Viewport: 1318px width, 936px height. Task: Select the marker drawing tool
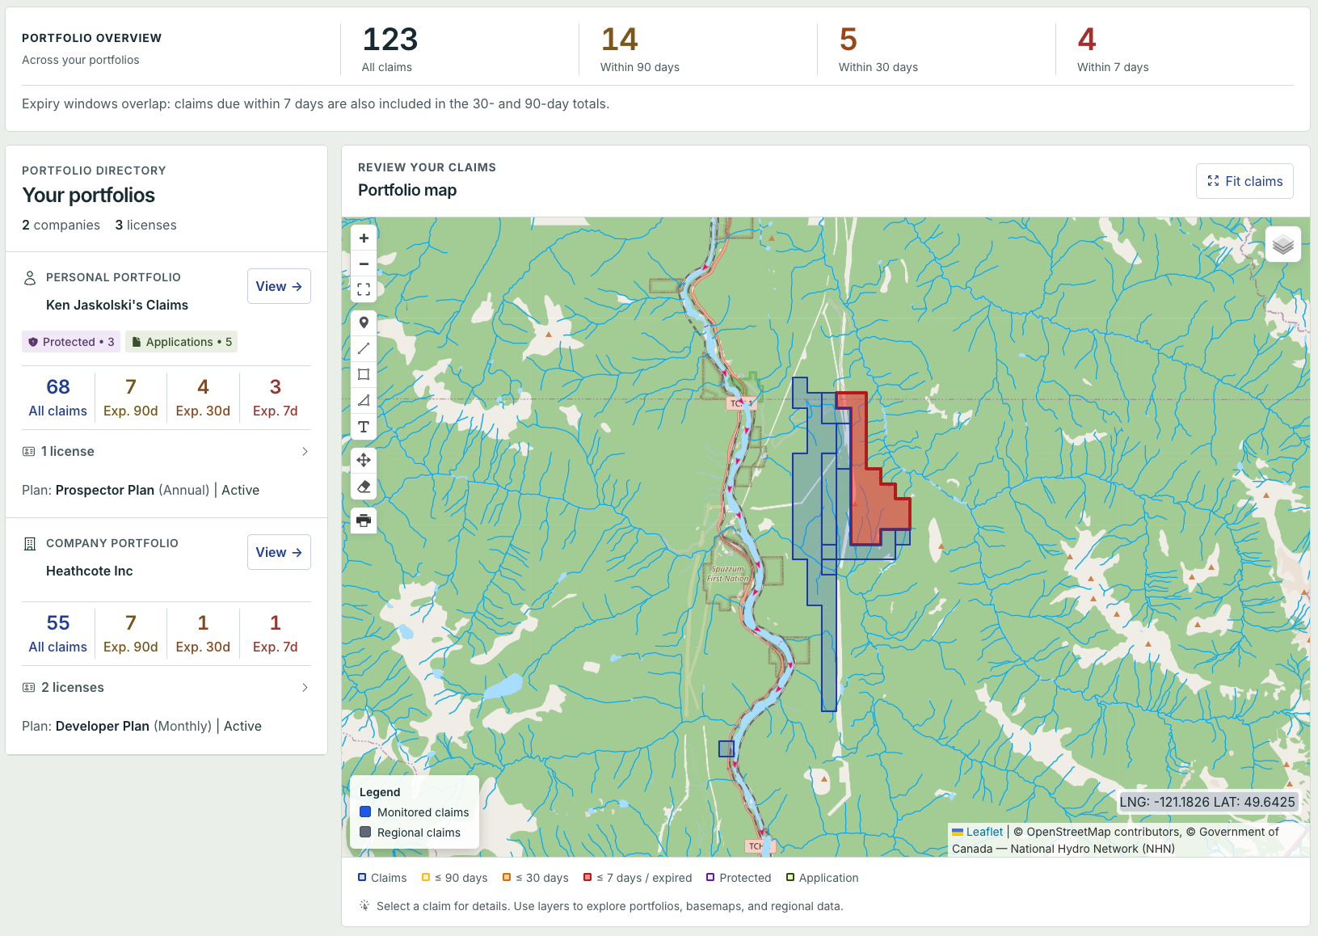[364, 323]
